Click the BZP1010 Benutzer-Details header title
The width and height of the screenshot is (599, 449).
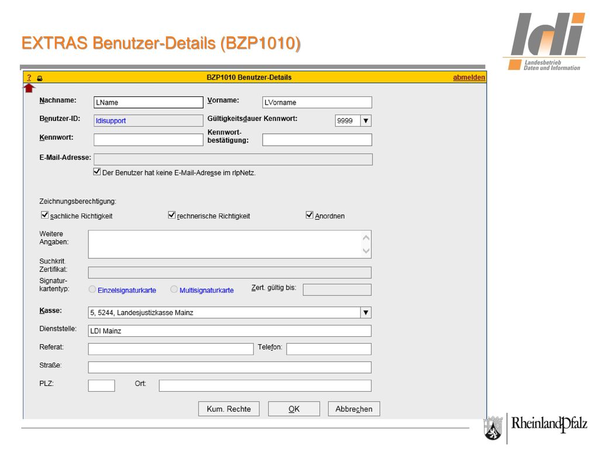pyautogui.click(x=249, y=78)
